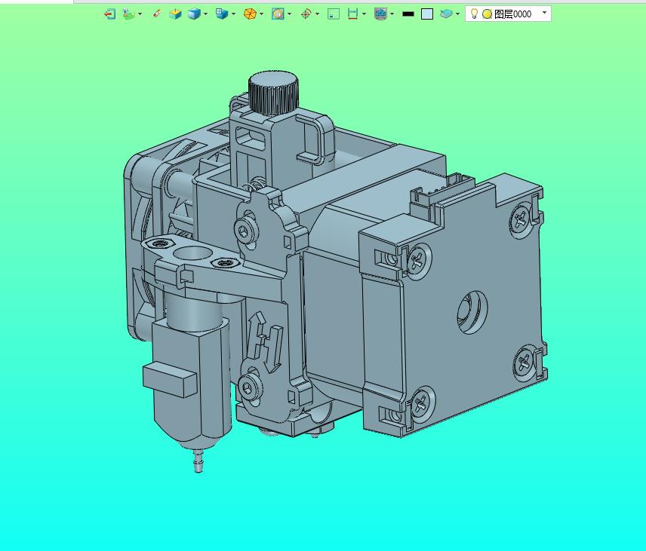646x551 pixels.
Task: Click the yellow-top box view icon
Action: click(175, 14)
